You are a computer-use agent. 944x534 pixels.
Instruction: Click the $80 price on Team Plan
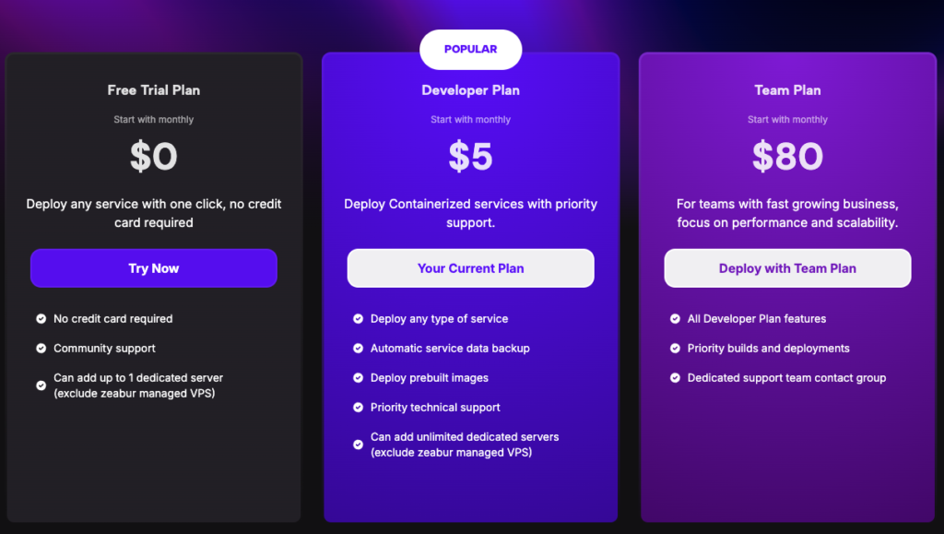coord(787,157)
